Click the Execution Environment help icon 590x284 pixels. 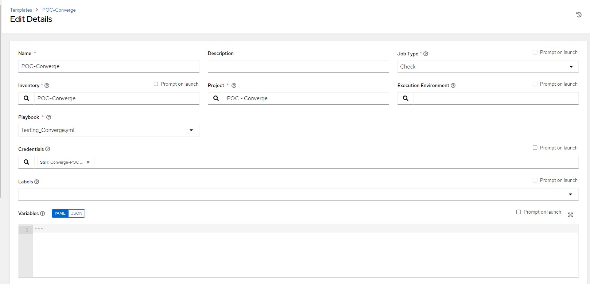[453, 86]
